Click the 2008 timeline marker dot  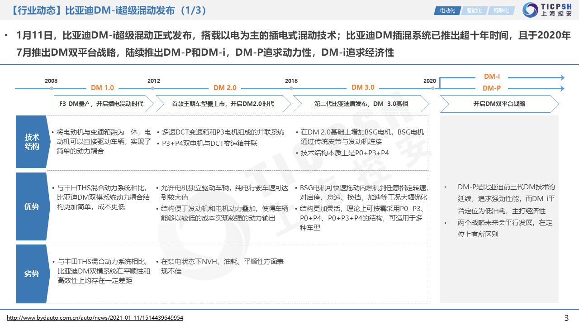click(x=52, y=88)
